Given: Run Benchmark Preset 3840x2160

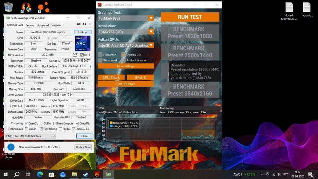Looking at the screenshot, I should click(190, 90).
